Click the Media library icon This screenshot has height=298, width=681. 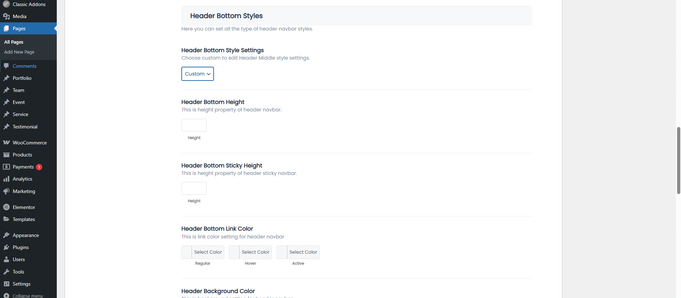tap(6, 16)
